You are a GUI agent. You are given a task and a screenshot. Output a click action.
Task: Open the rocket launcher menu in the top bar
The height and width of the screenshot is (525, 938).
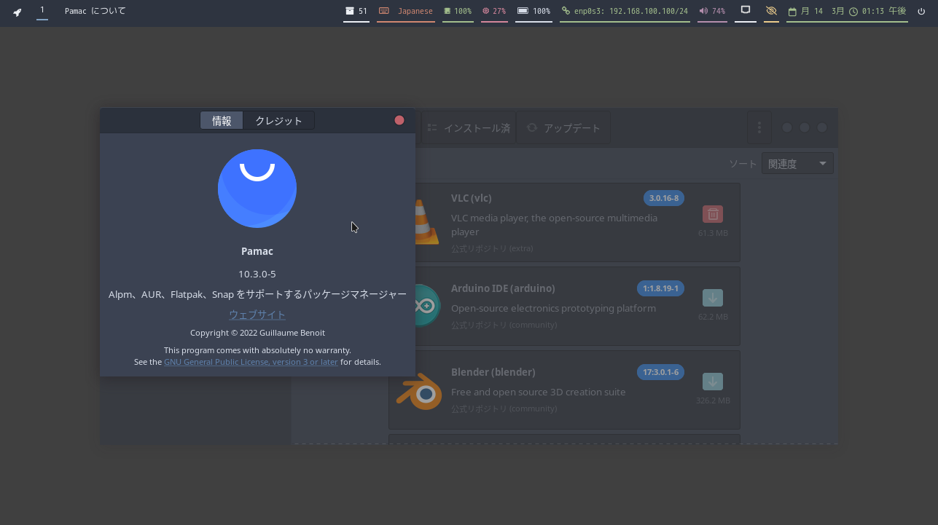click(x=17, y=12)
